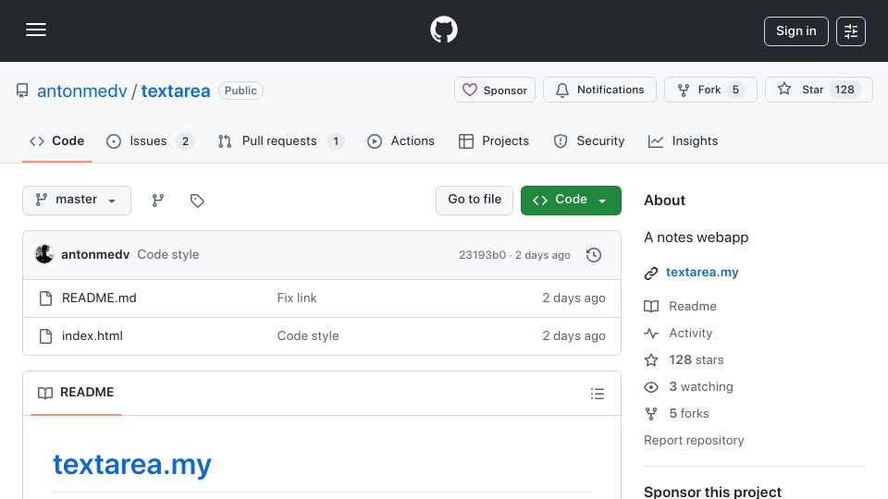View commit history clock icon
Image resolution: width=888 pixels, height=499 pixels.
click(x=594, y=255)
